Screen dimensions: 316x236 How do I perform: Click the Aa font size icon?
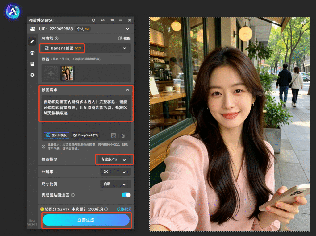coord(102,20)
